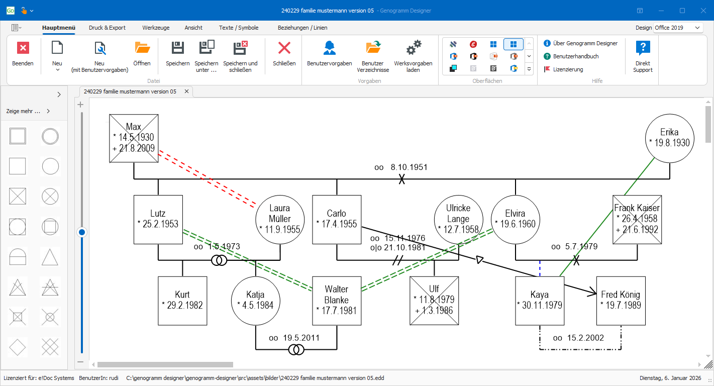Image resolution: width=714 pixels, height=386 pixels.
Task: Click Speichern und schließen icon
Action: (240, 48)
